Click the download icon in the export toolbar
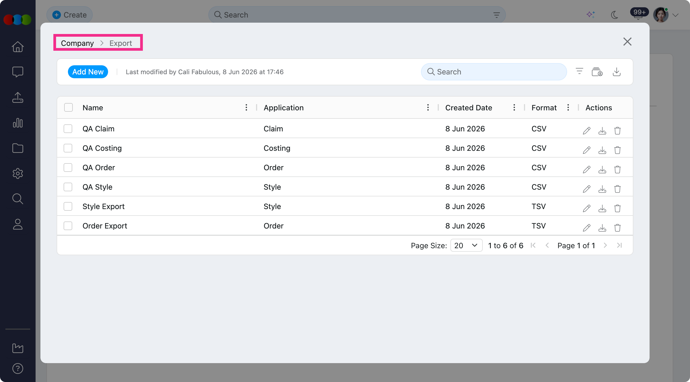The image size is (690, 382). pyautogui.click(x=617, y=72)
